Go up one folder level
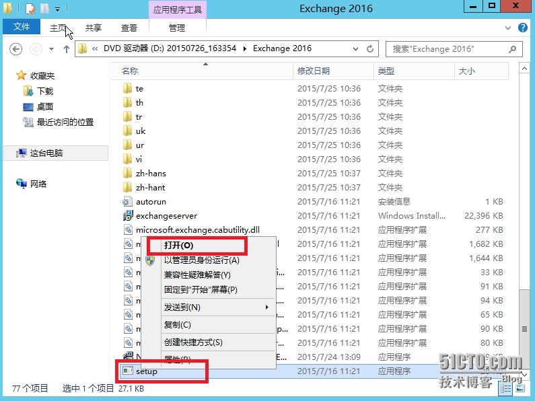Viewport: 535px width, 401px height. [67, 49]
